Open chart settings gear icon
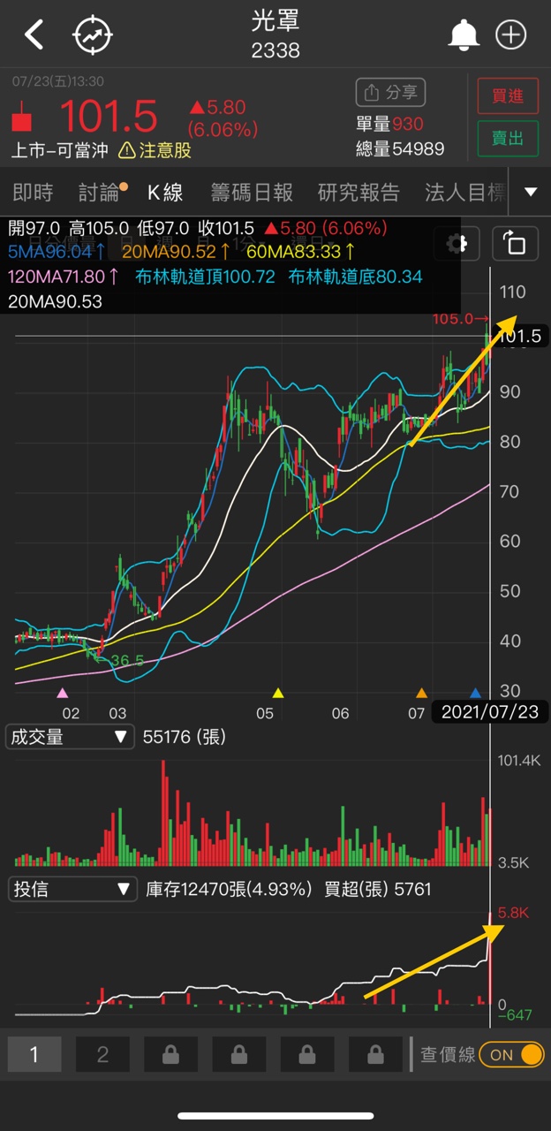 click(457, 243)
